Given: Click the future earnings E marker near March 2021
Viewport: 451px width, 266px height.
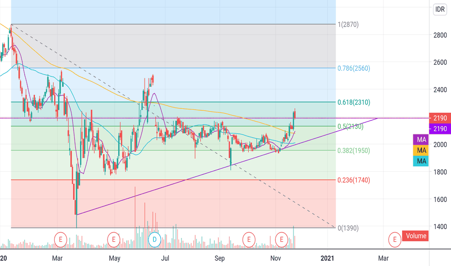Looking at the screenshot, I should [x=395, y=239].
